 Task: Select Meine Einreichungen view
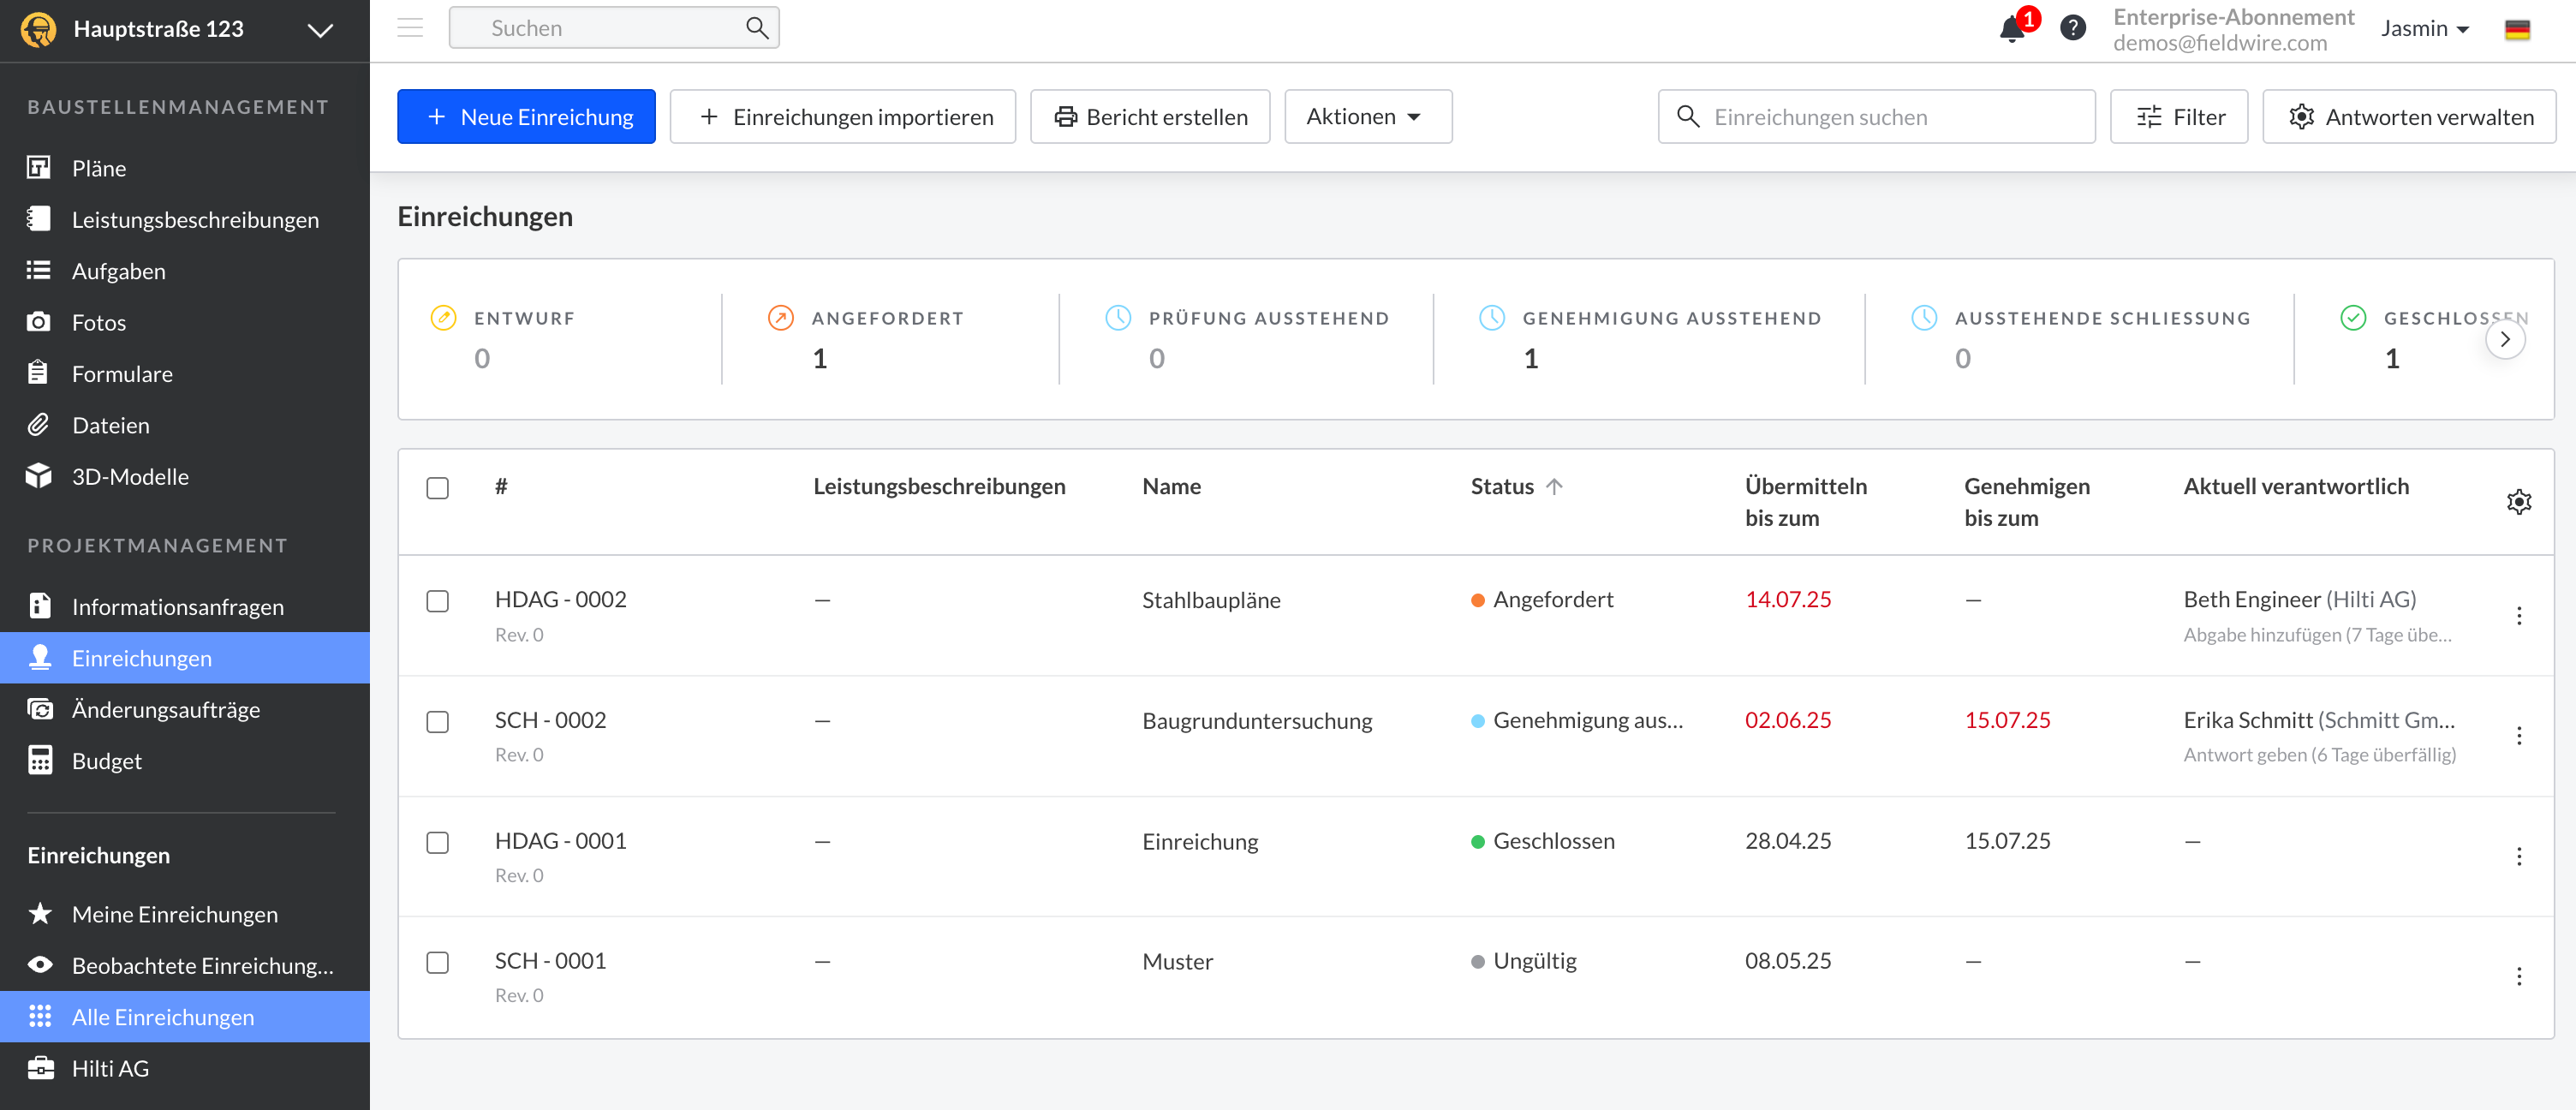point(185,914)
